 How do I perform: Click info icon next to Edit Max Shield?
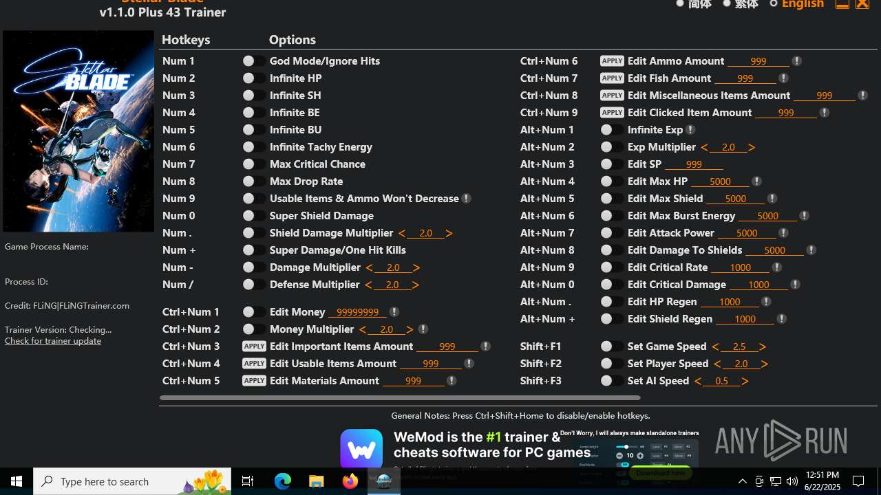772,199
